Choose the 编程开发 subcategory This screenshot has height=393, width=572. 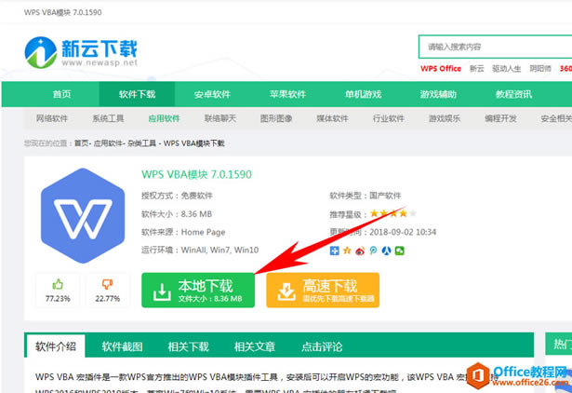[501, 118]
